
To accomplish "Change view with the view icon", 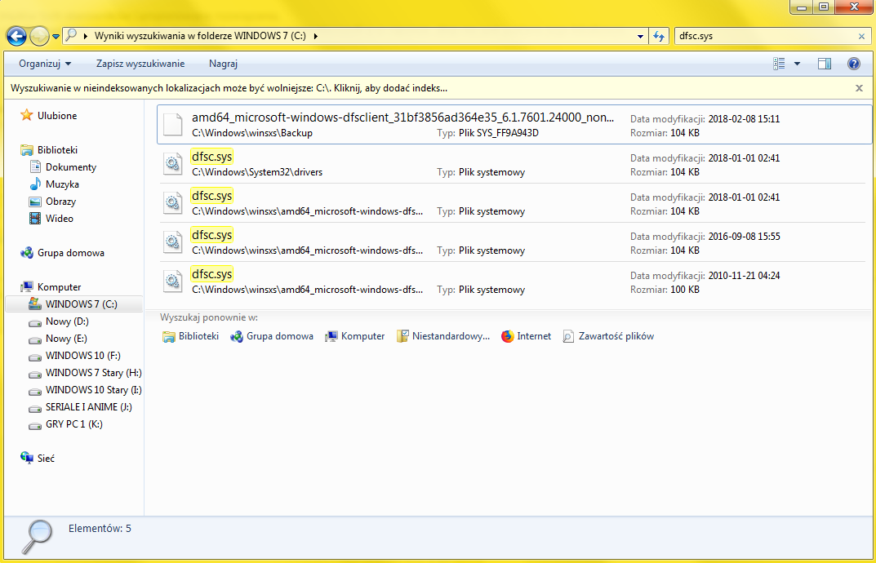I will pos(780,64).
